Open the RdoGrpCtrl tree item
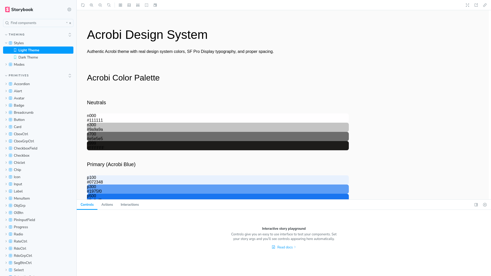This screenshot has height=276, width=491. pyautogui.click(x=38, y=256)
